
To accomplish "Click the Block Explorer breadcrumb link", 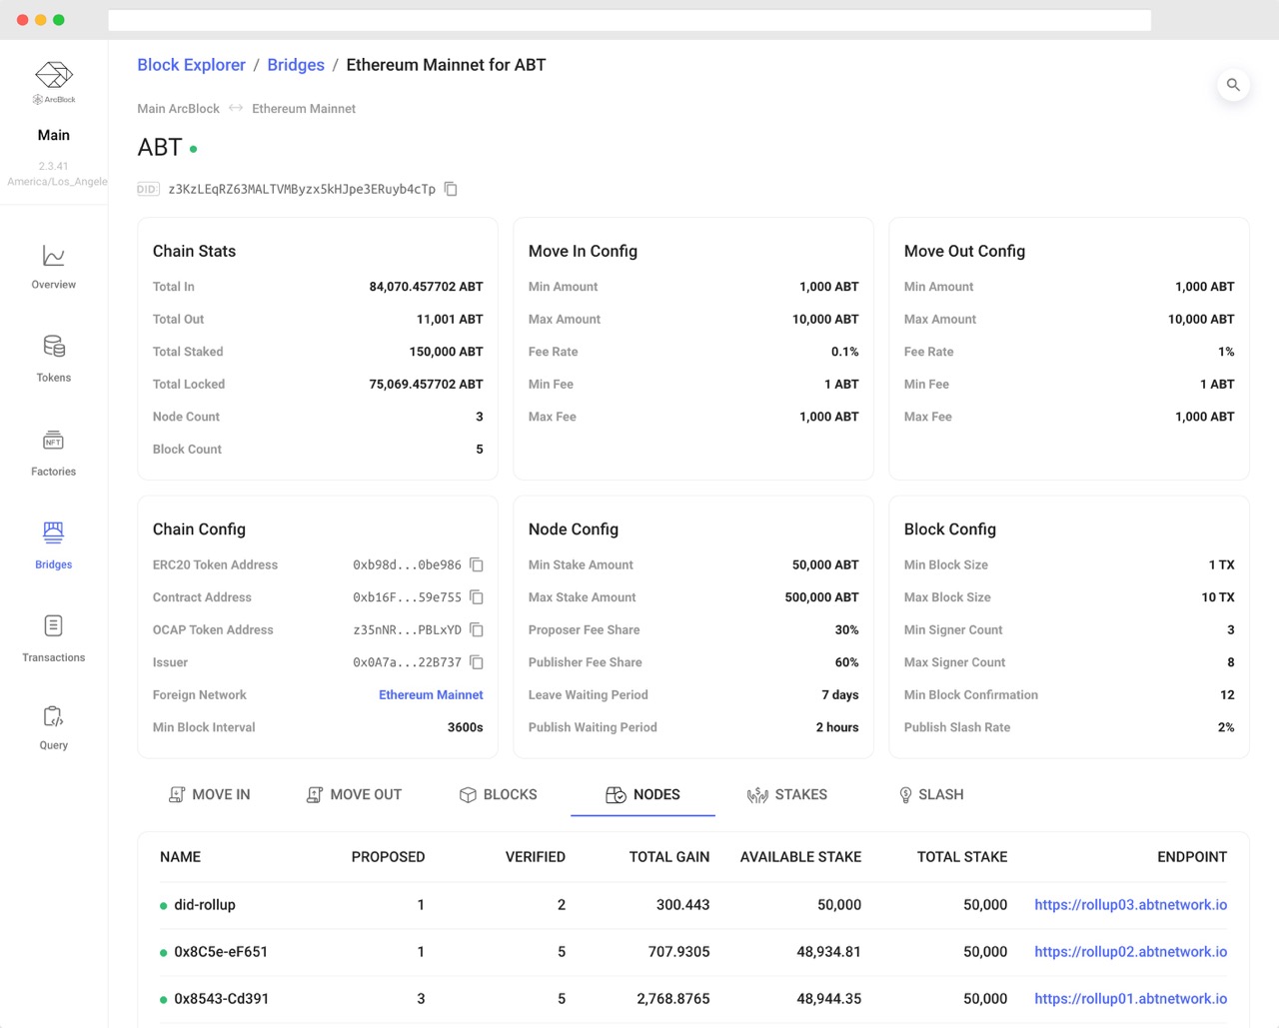I will click(x=191, y=65).
